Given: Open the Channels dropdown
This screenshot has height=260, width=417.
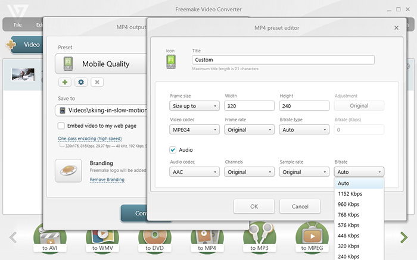Looking at the screenshot, I should (249, 172).
